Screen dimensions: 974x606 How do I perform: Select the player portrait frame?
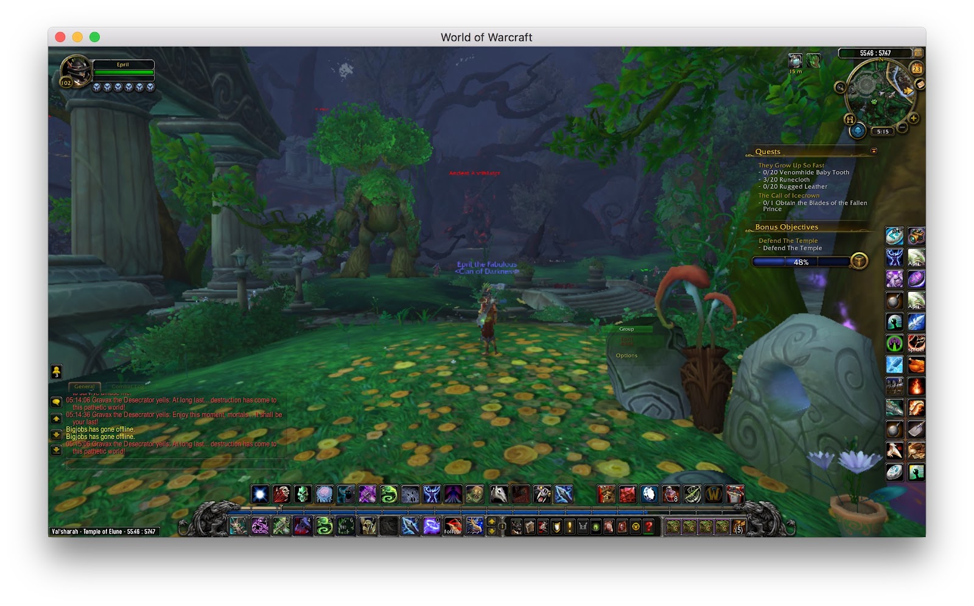[x=77, y=71]
